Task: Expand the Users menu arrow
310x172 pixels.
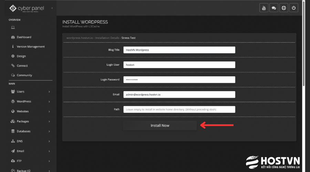Action: point(49,92)
